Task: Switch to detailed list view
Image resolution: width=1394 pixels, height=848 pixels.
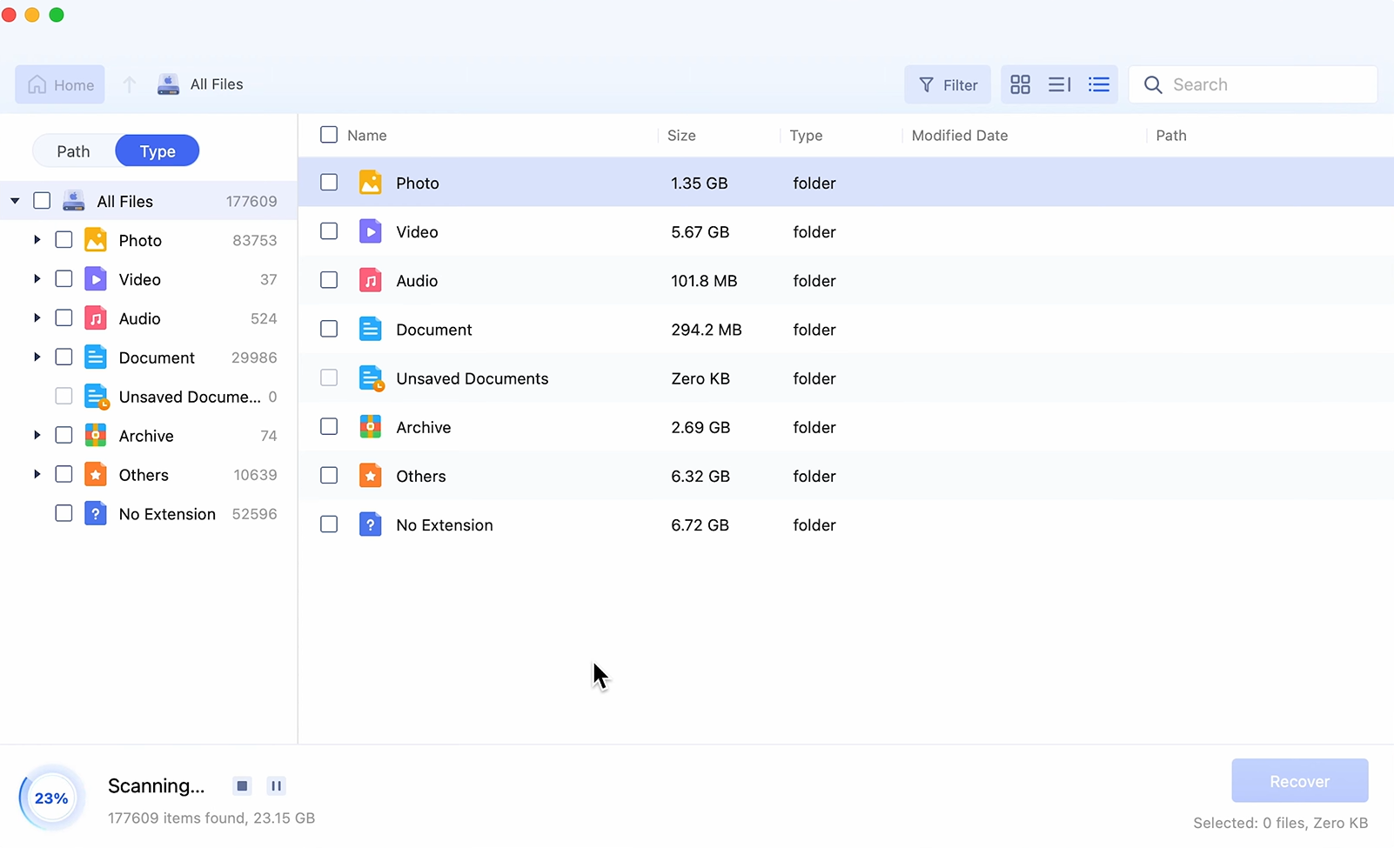Action: (1099, 84)
